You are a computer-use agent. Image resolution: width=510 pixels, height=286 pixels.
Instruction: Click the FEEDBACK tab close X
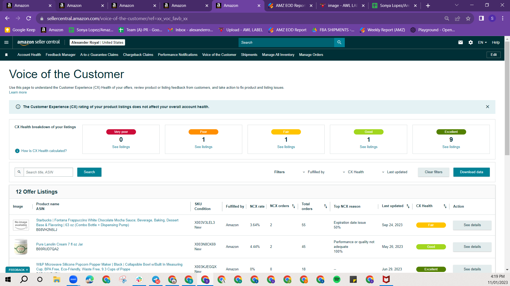tap(27, 270)
